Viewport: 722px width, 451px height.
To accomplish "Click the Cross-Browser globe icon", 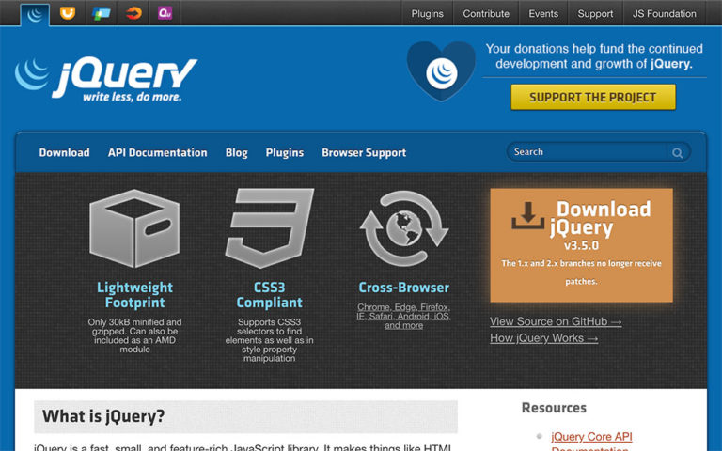I will click(x=403, y=228).
